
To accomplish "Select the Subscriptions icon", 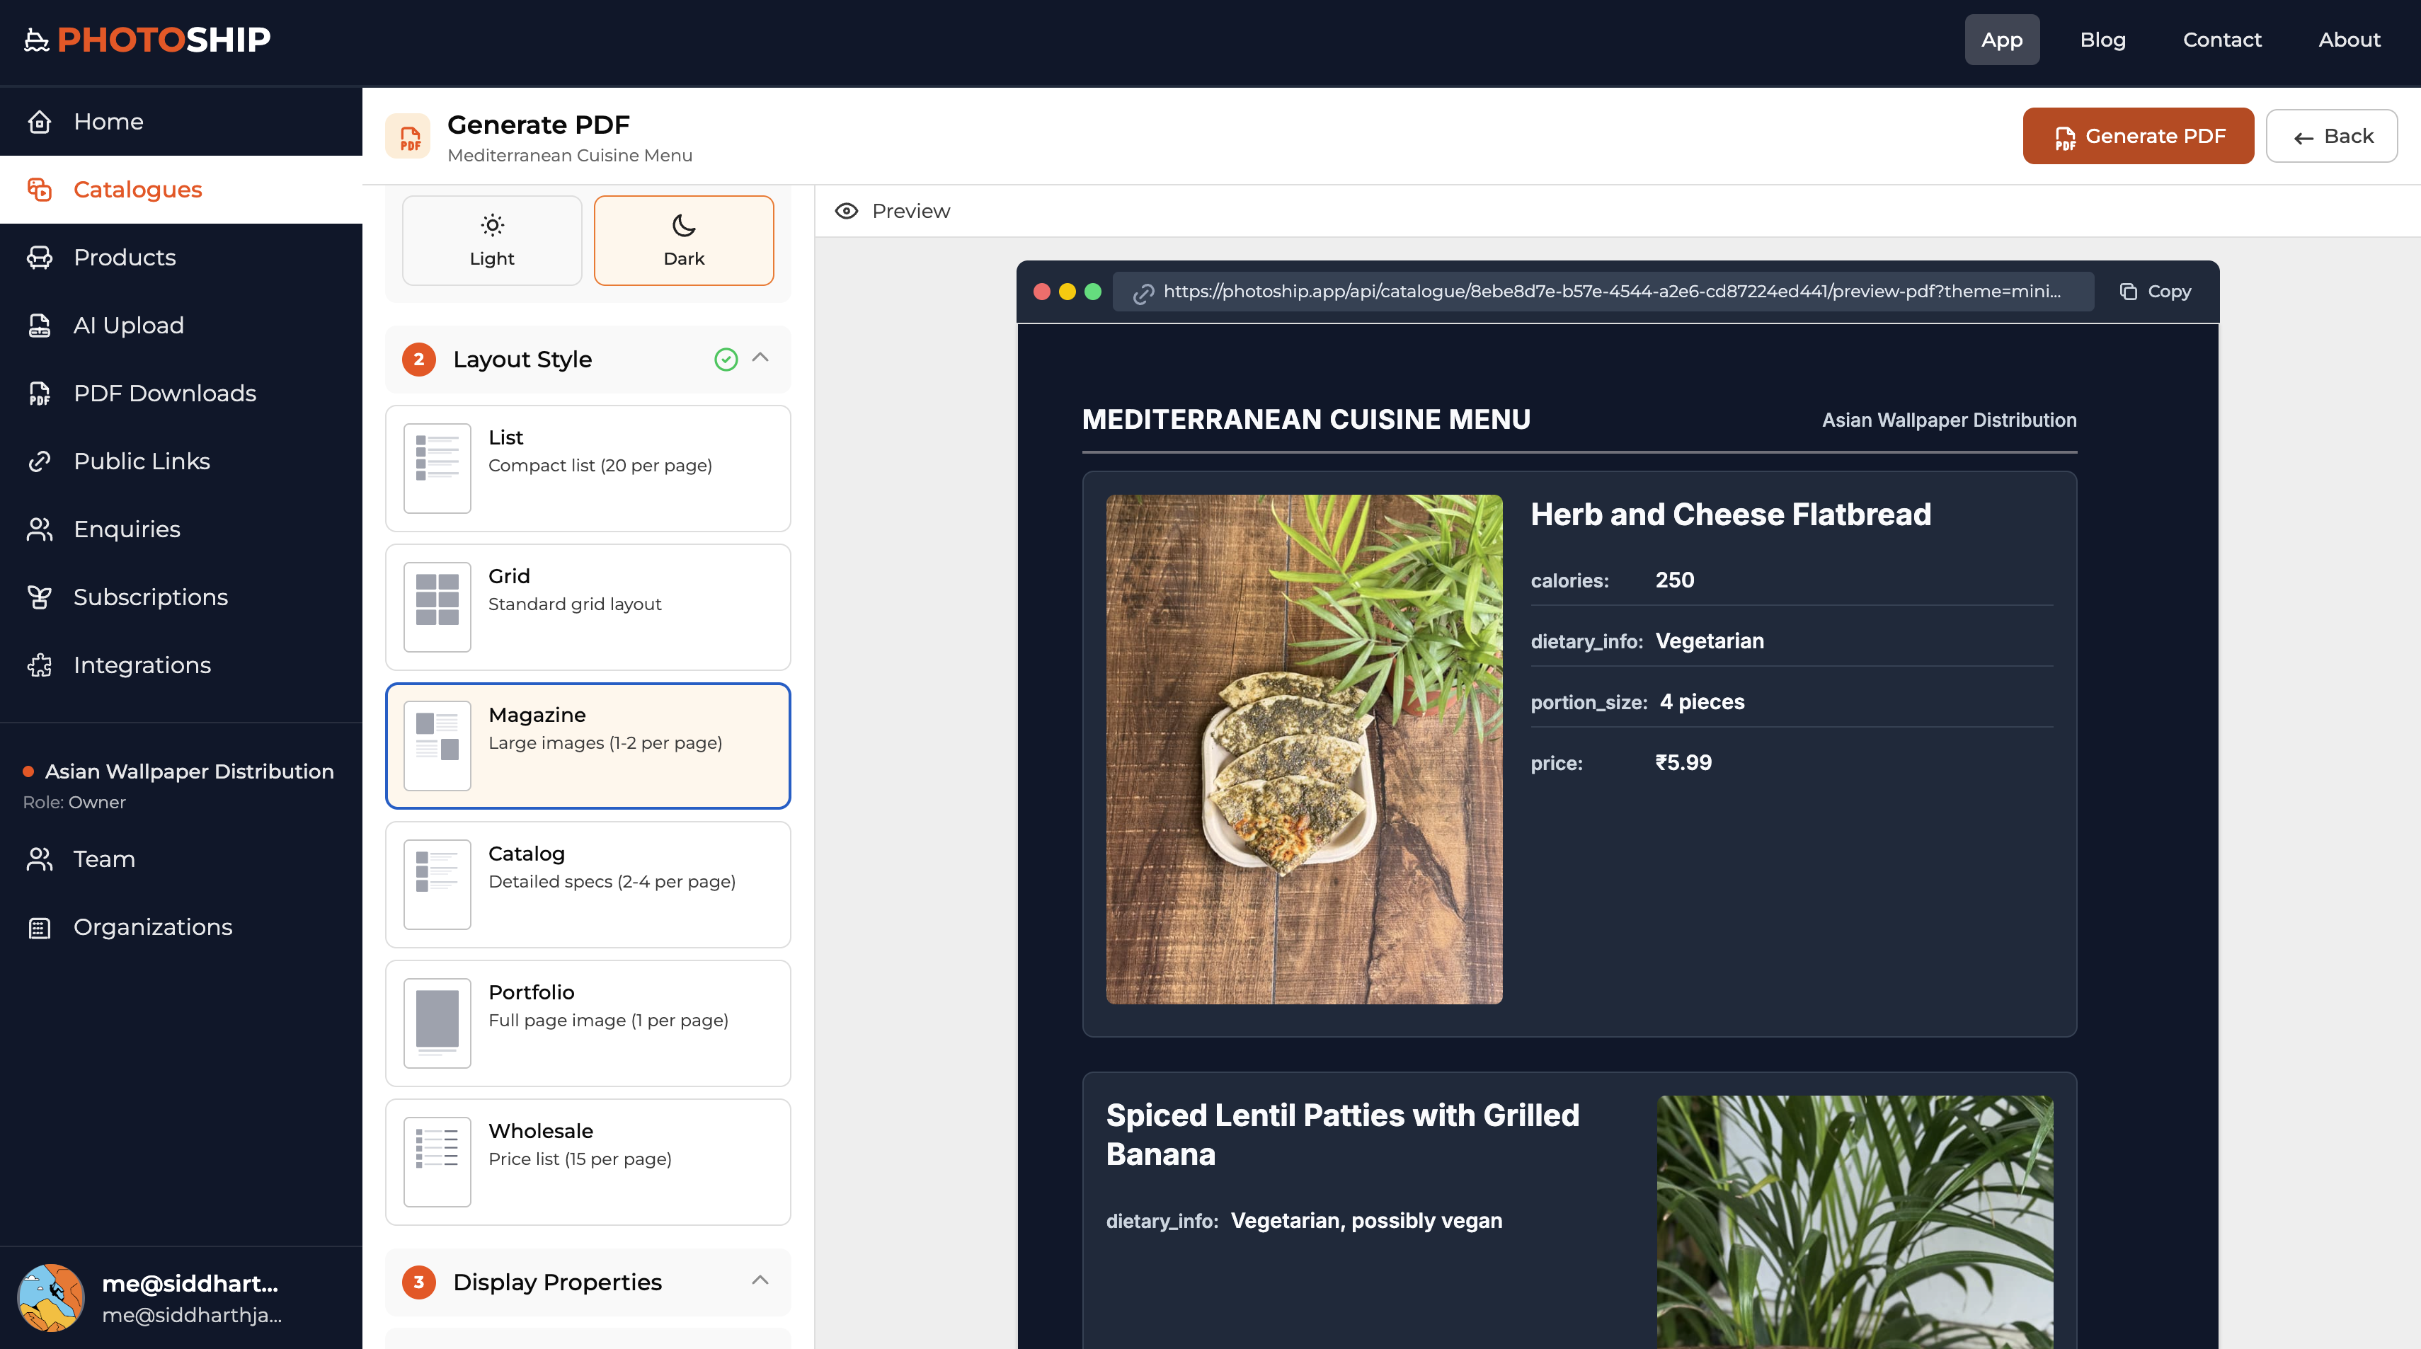I will click(40, 597).
